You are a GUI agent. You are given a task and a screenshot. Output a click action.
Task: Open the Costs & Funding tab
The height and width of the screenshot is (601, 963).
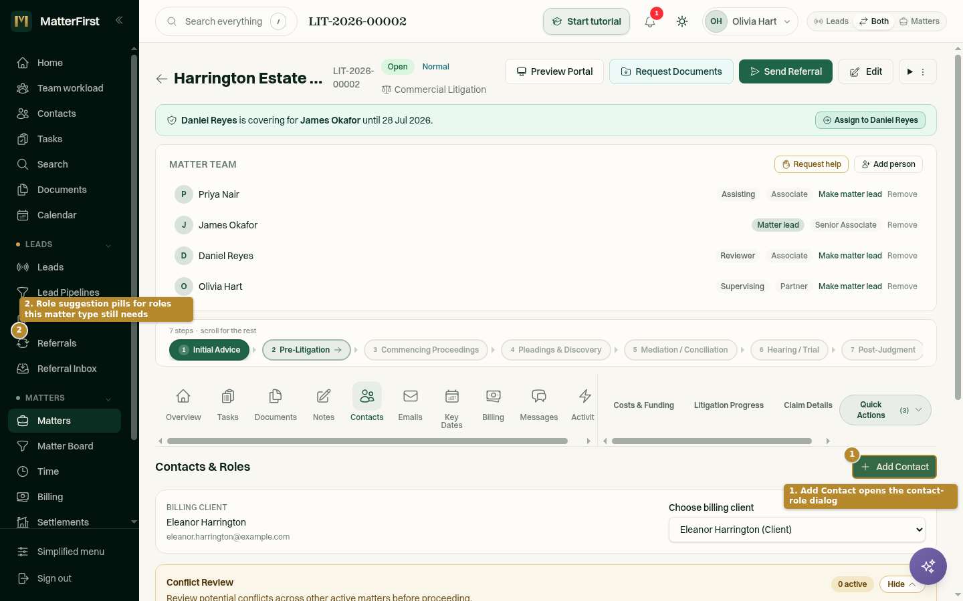644,405
